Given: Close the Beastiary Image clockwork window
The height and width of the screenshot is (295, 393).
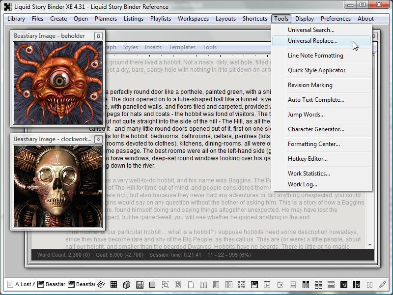Looking at the screenshot, I should point(98,139).
